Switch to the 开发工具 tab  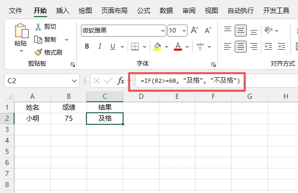276,11
